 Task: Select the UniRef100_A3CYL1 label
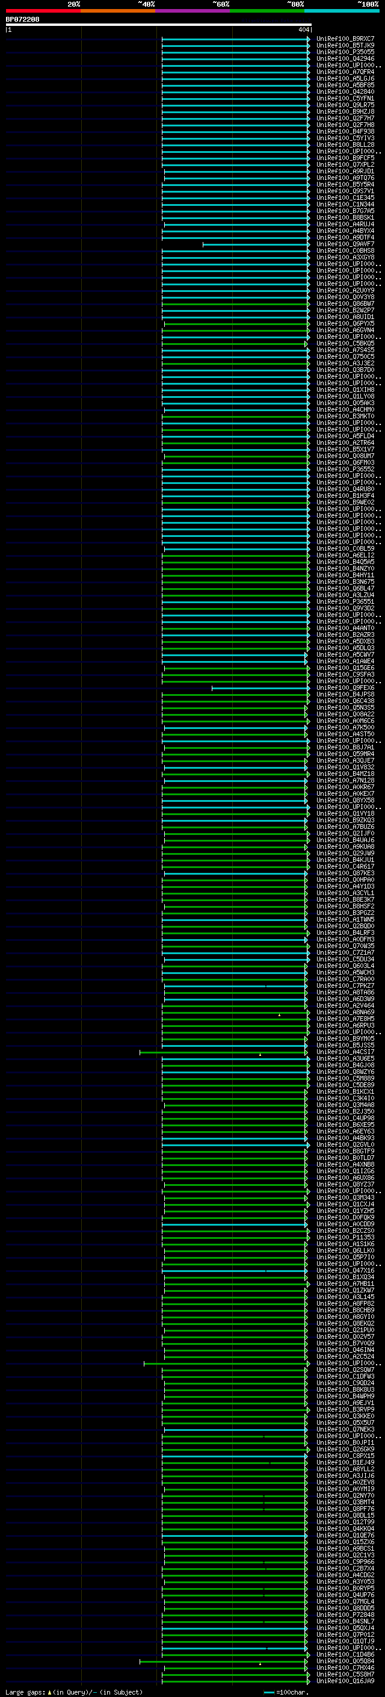point(345,893)
